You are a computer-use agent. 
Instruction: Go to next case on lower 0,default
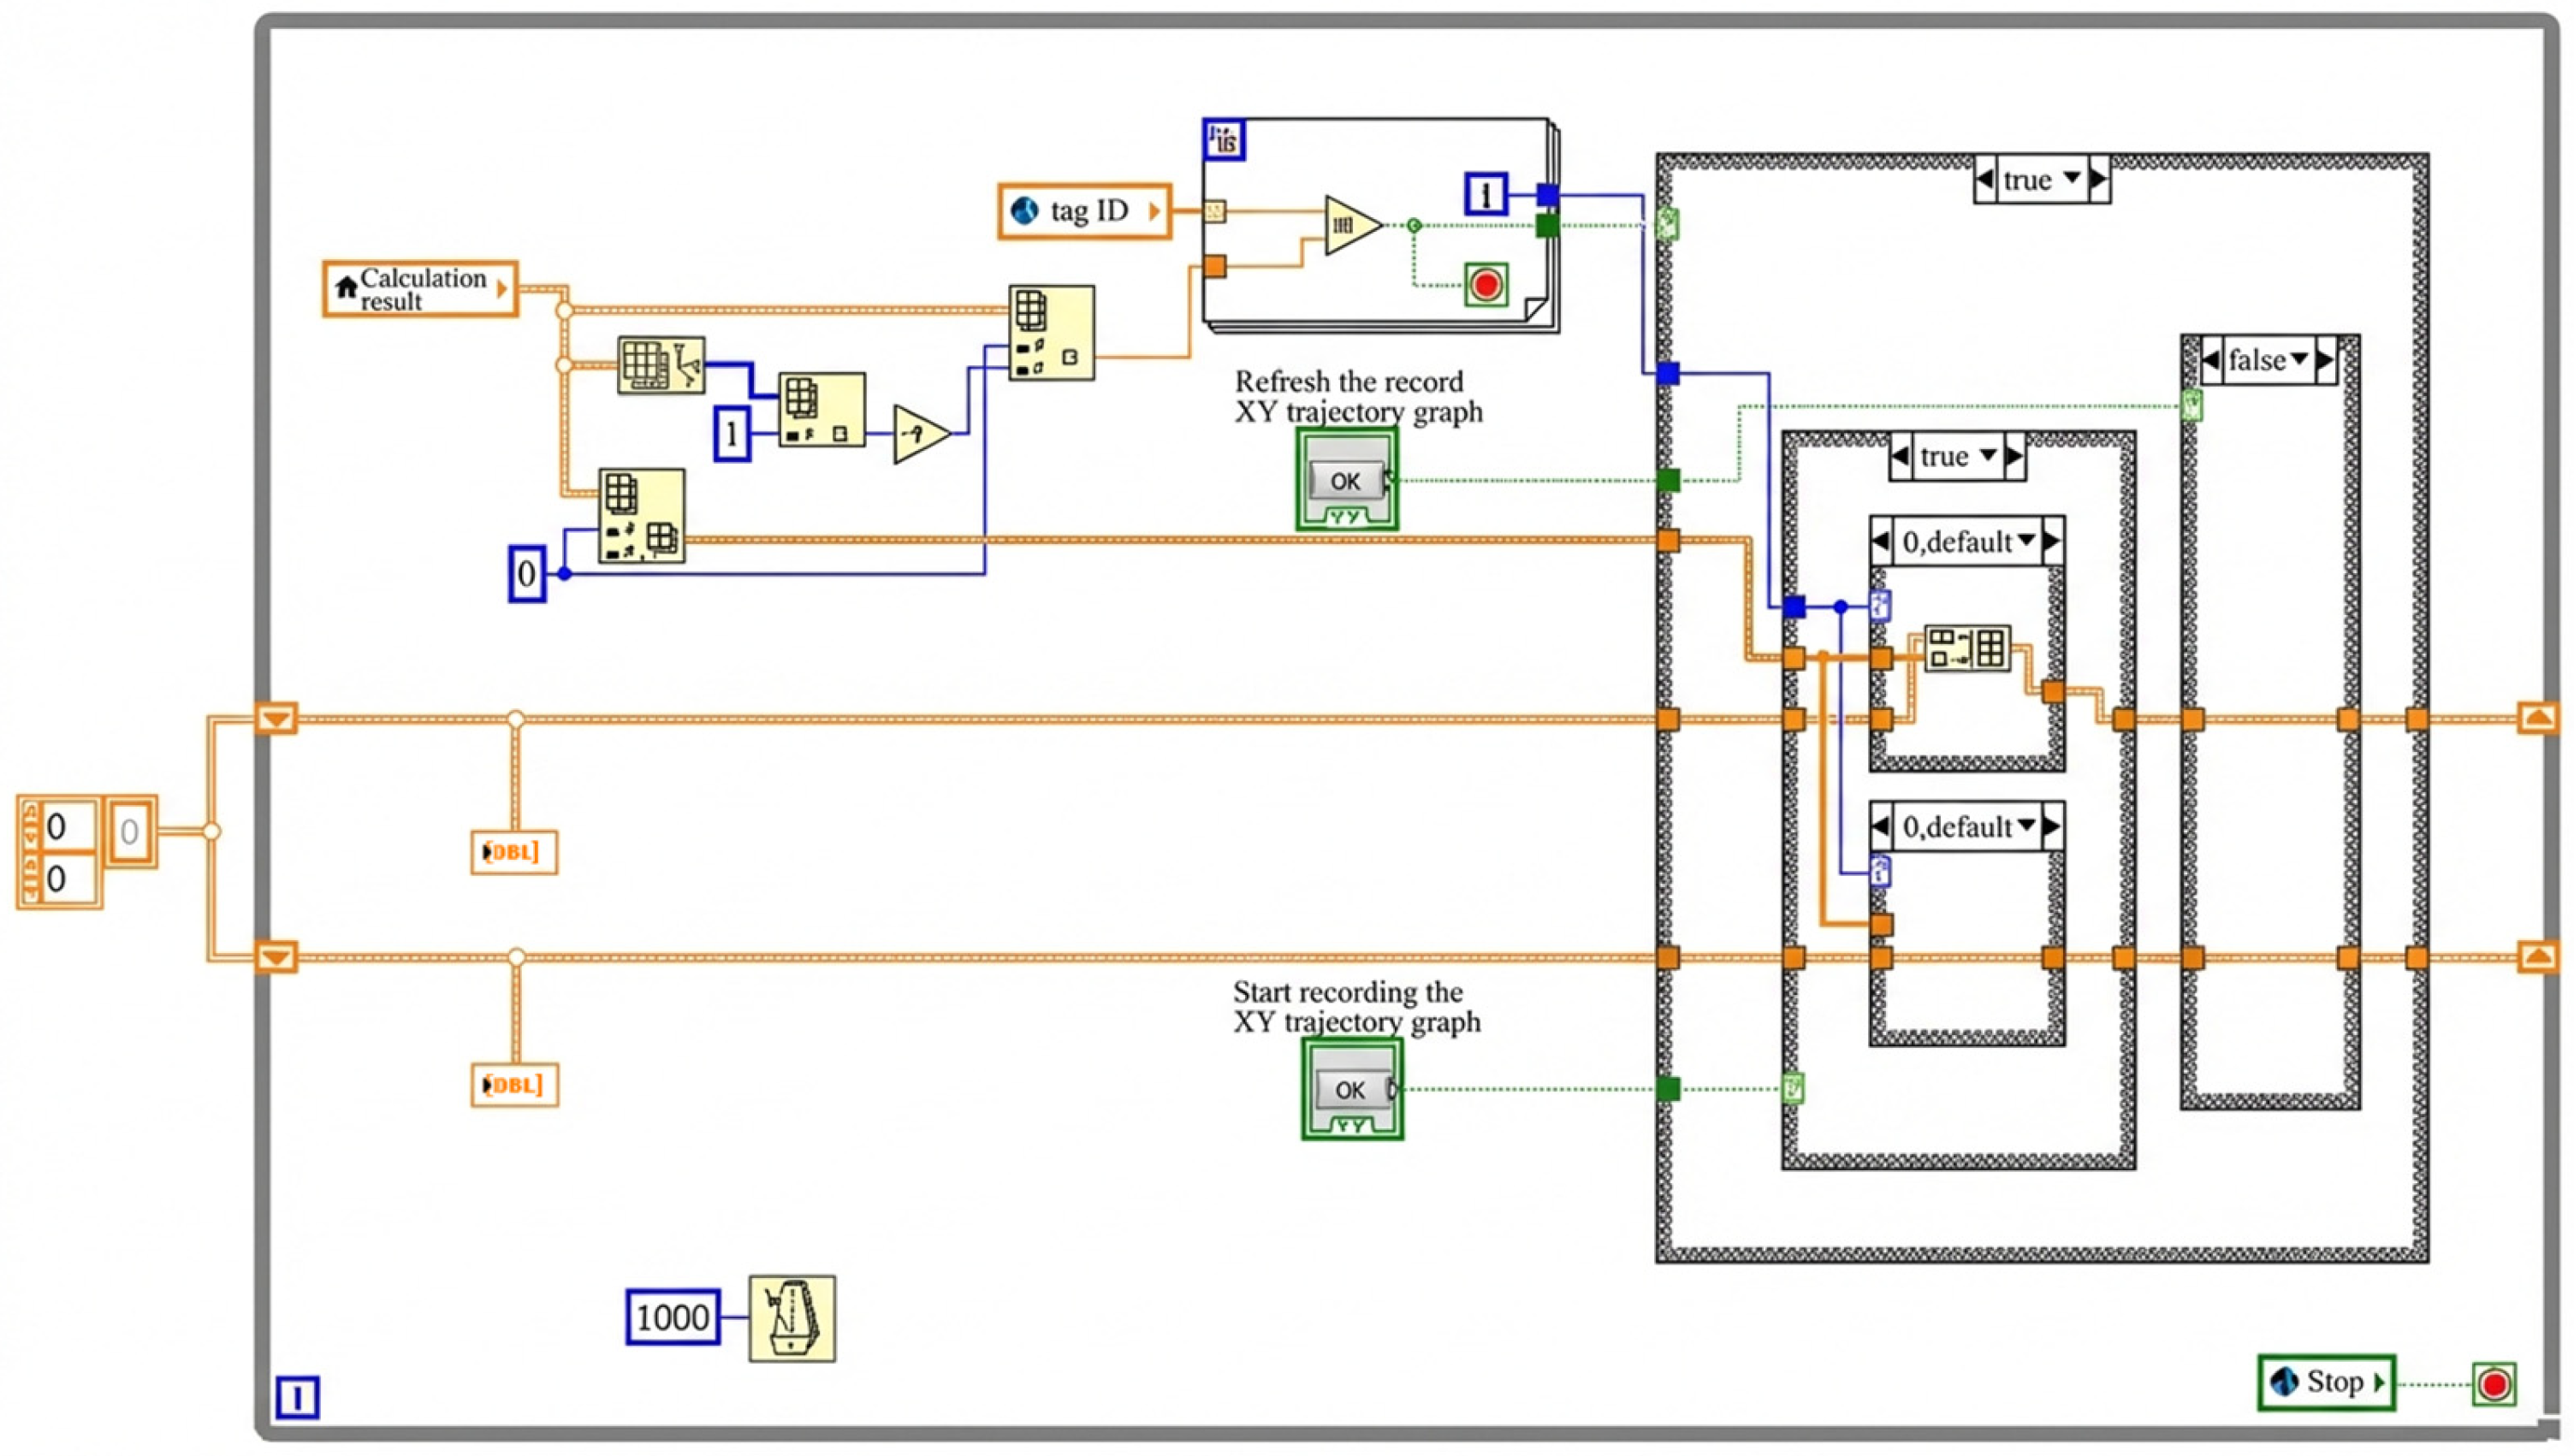coord(2052,827)
